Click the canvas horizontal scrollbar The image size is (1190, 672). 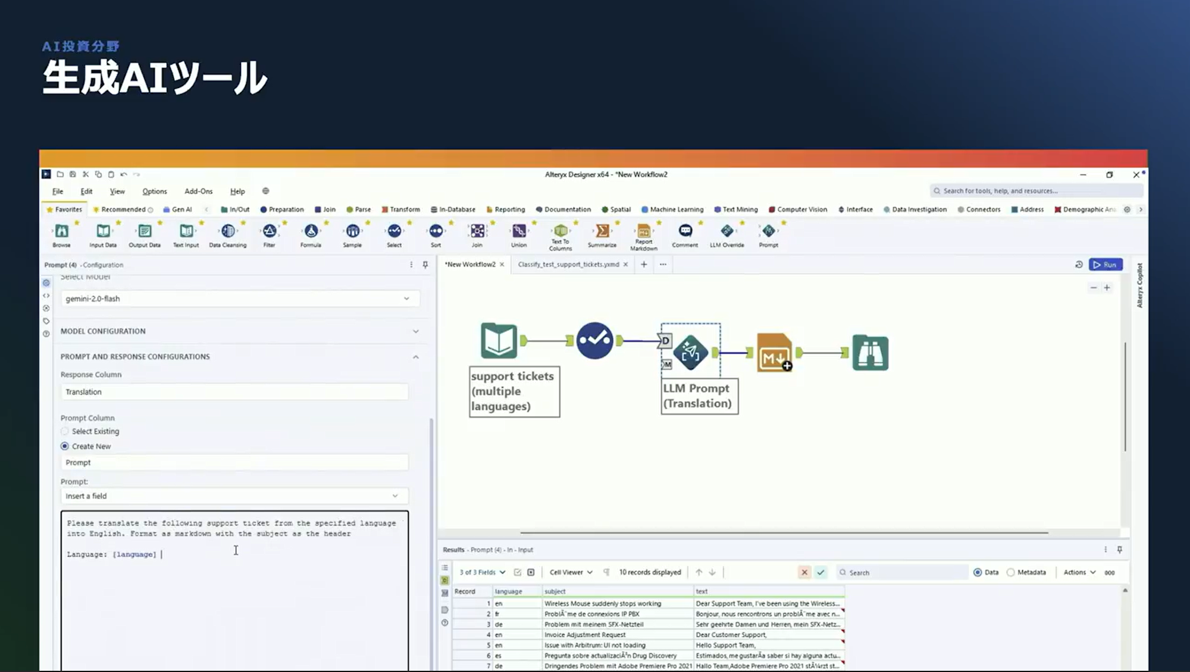[784, 533]
